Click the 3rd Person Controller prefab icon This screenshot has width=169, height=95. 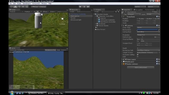click(99, 20)
